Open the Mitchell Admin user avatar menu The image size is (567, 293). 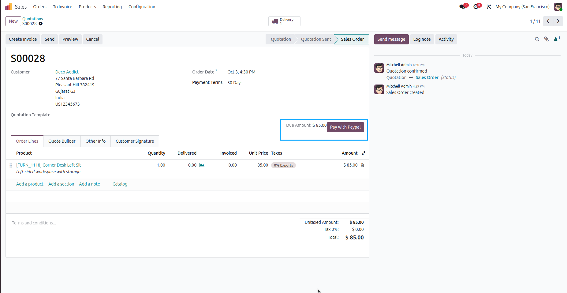pos(558,7)
